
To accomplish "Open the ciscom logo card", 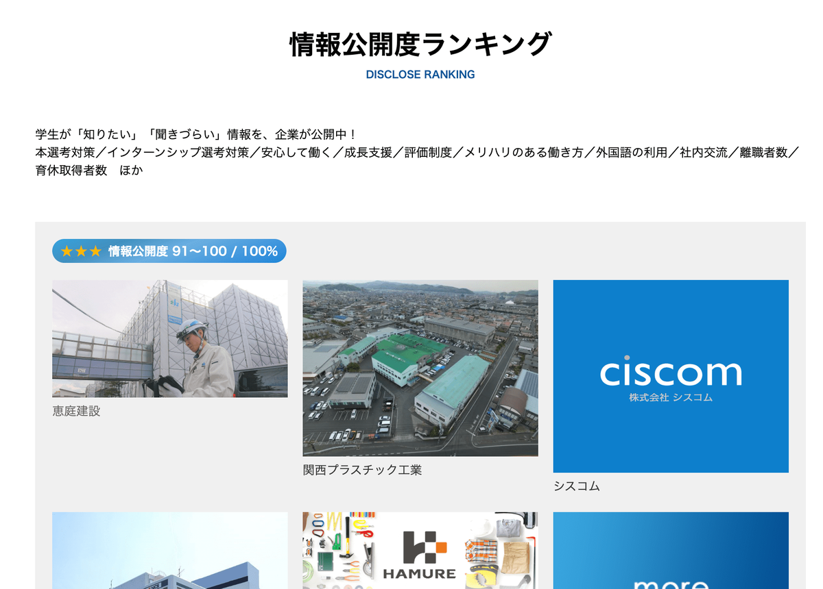I will click(x=671, y=376).
